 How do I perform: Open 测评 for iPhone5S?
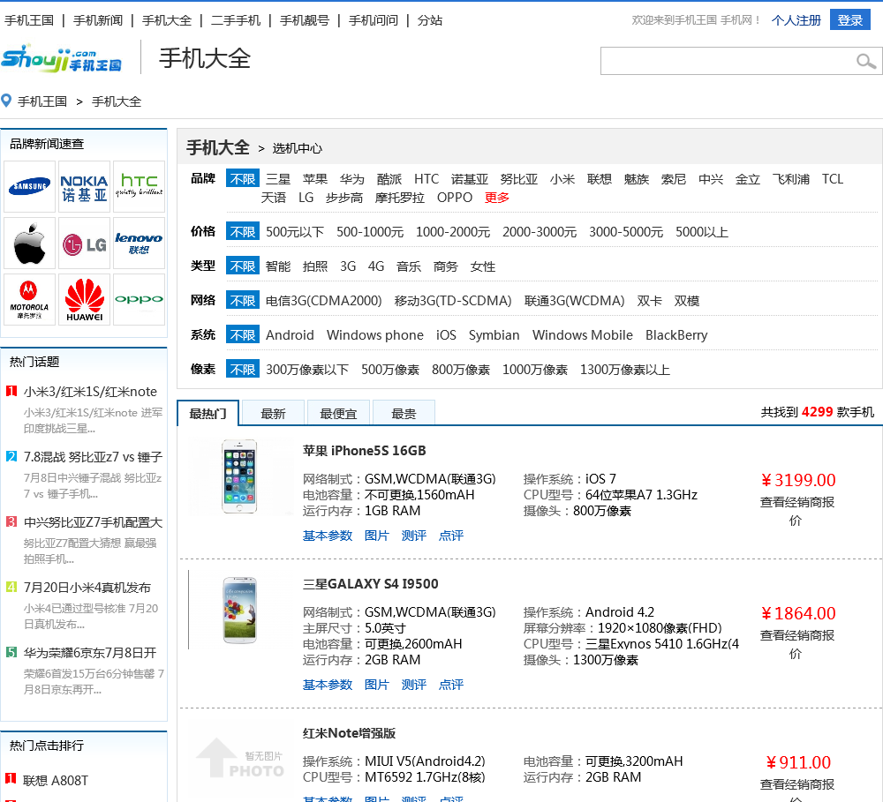tap(414, 536)
